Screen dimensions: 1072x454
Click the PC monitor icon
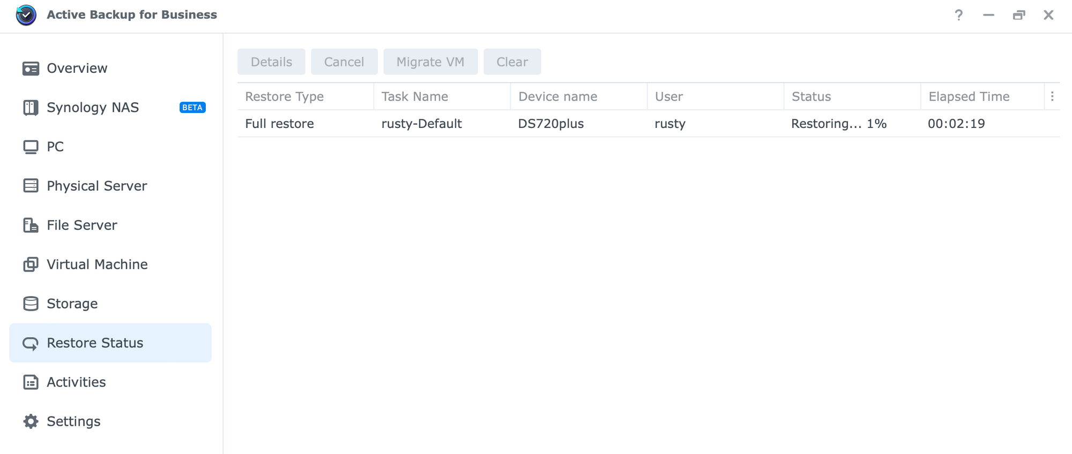pyautogui.click(x=31, y=147)
